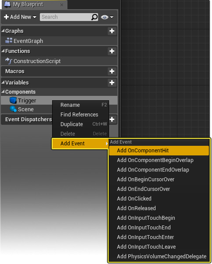Choose Delete from the context menu
Image resolution: width=212 pixels, height=264 pixels.
point(81,134)
